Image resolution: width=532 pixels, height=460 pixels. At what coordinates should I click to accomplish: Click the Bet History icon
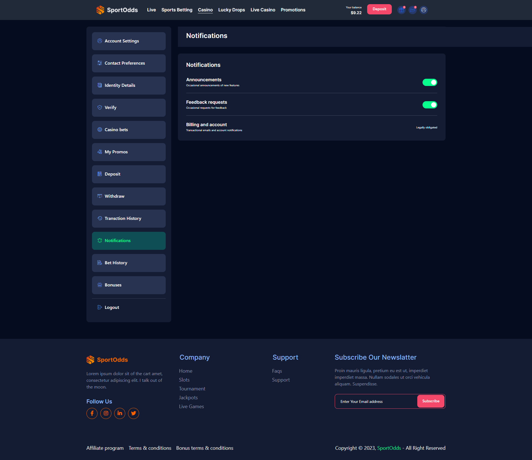(x=100, y=263)
